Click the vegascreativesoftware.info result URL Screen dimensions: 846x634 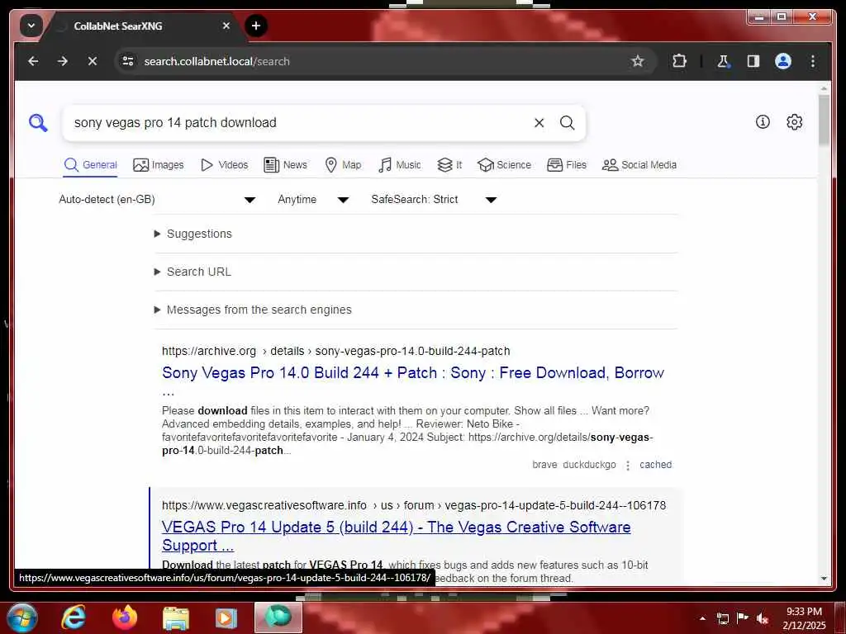pyautogui.click(x=414, y=505)
